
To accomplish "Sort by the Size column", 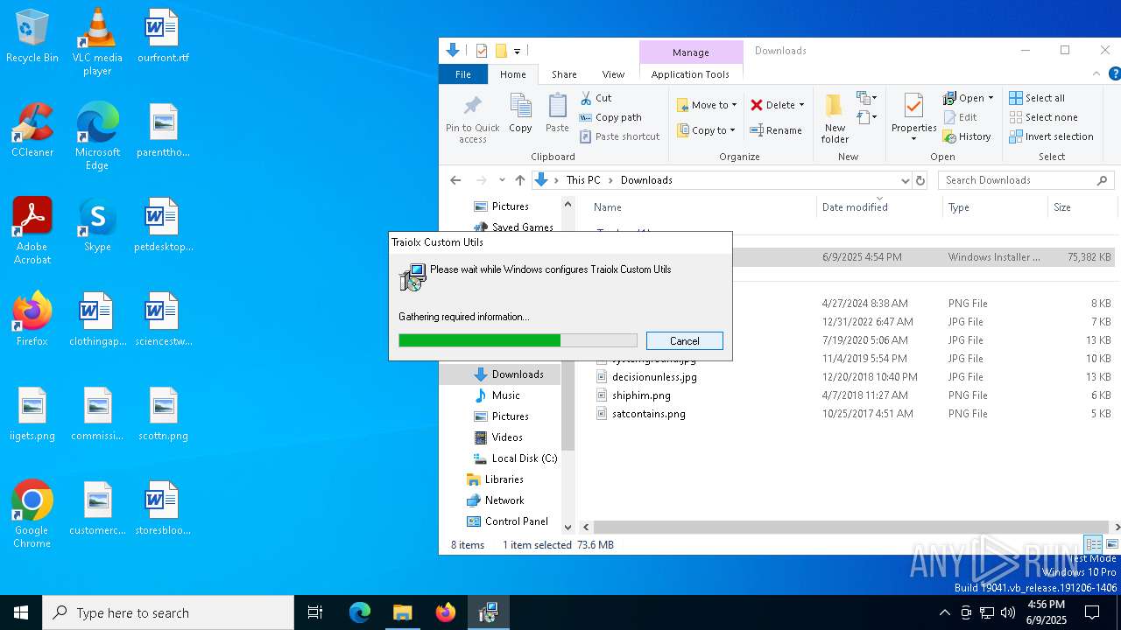I will [1062, 207].
